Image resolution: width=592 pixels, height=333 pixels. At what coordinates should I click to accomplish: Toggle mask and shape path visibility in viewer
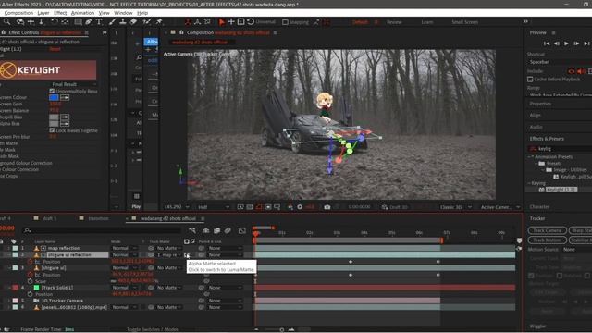[259, 207]
